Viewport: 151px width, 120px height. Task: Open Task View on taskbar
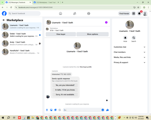click(14, 118)
